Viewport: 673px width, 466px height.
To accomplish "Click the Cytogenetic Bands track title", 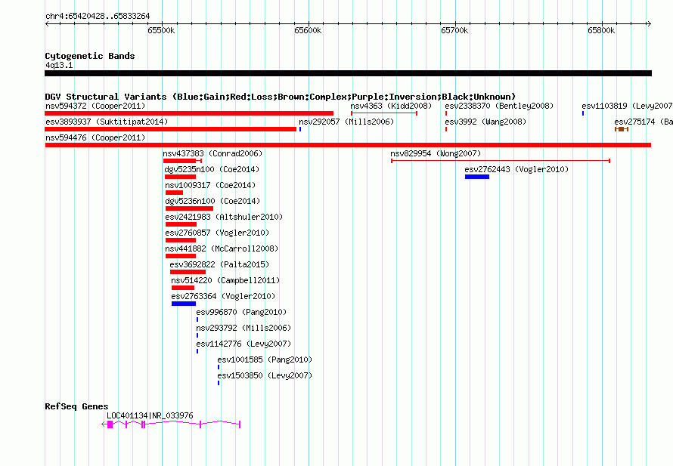I will point(90,56).
